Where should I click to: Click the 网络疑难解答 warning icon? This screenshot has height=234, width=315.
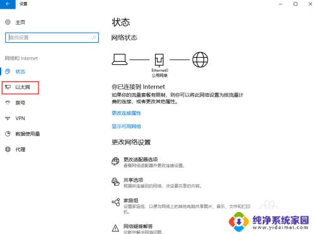click(x=115, y=228)
